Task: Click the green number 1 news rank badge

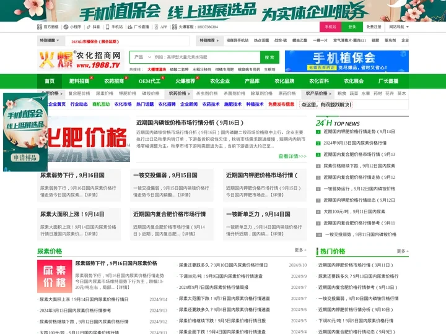Action: (318, 132)
